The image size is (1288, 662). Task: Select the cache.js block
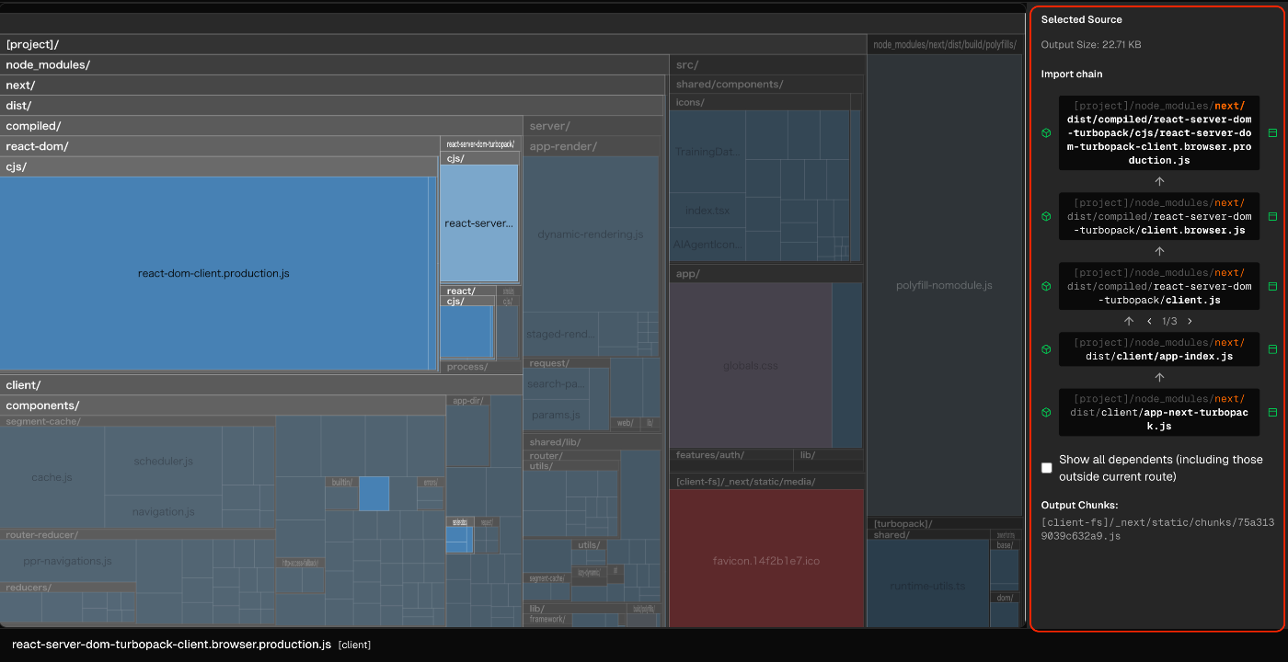tap(52, 477)
